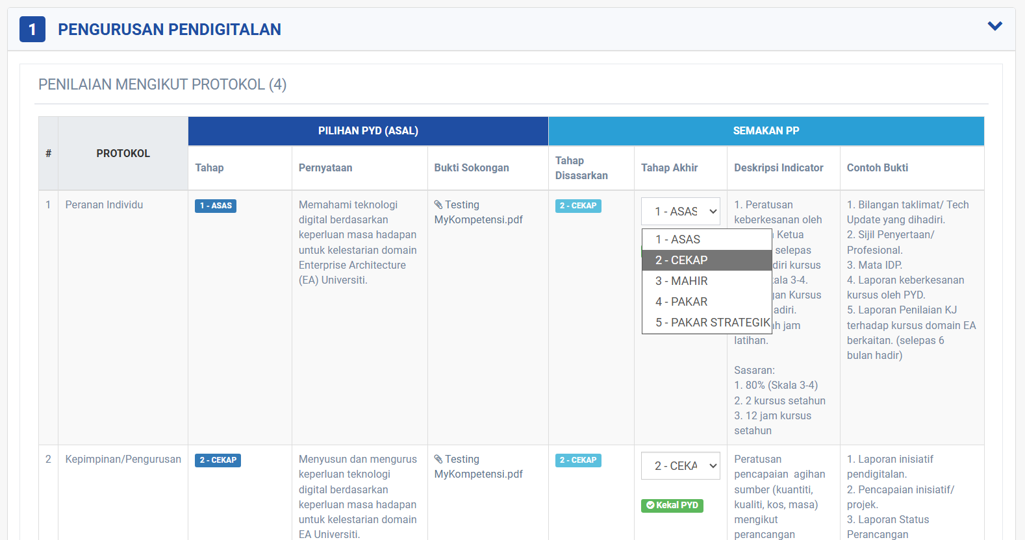The height and width of the screenshot is (540, 1025).
Task: Click the Deskripsi Indicator text for Kepimpinan/Pengurusan
Action: [x=779, y=497]
